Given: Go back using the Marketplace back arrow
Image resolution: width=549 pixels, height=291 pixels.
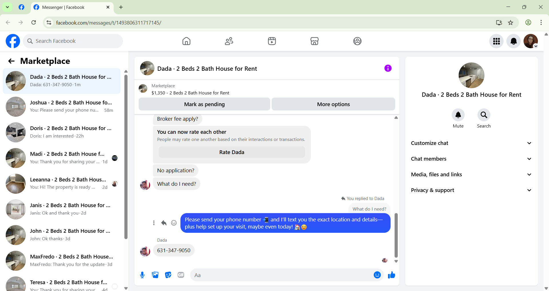Looking at the screenshot, I should pos(11,61).
